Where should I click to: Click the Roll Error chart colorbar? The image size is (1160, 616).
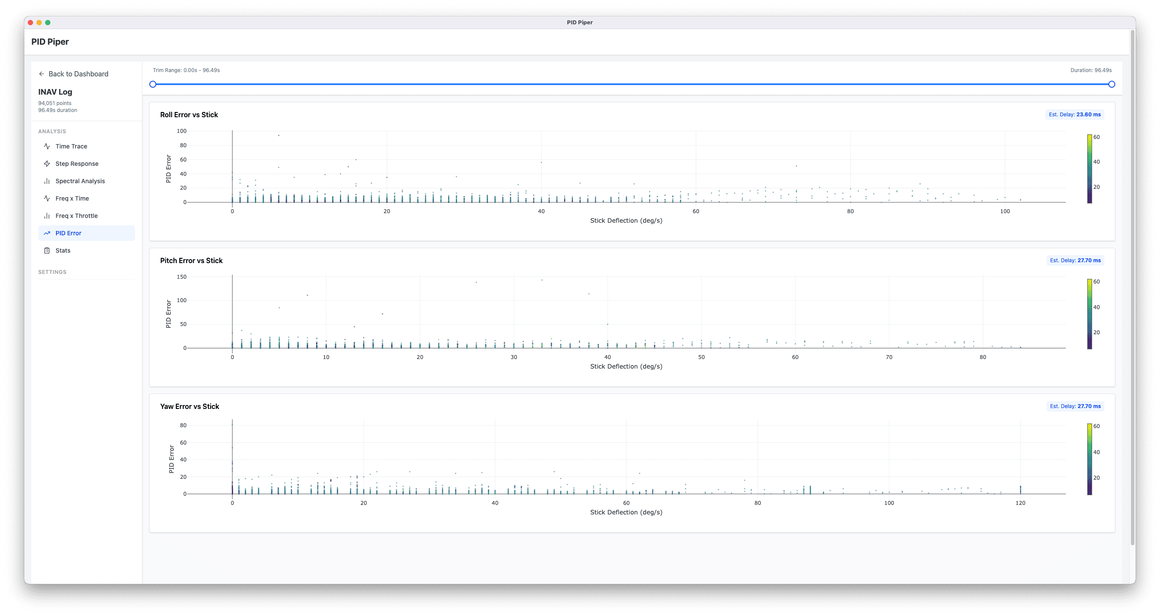point(1089,169)
